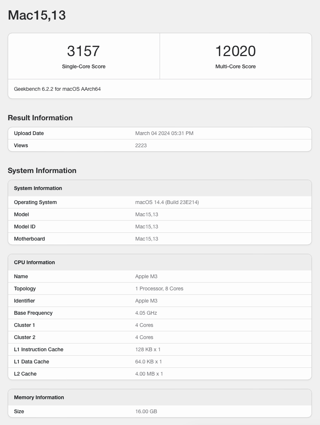Select the L2 Cache value 4.00 MB
320x425 pixels.
149,374
